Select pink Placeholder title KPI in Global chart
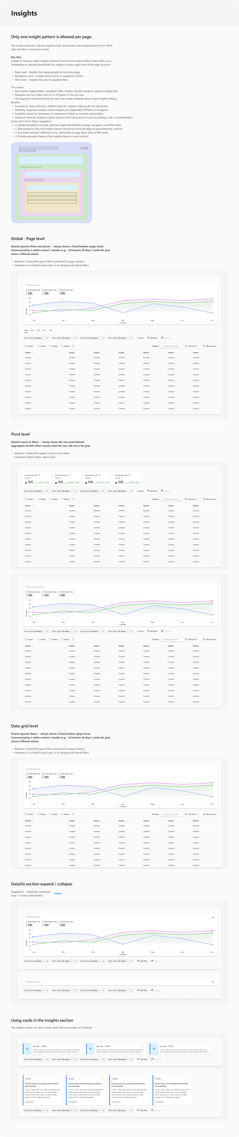The height and width of the screenshot is (1137, 239). [66, 292]
